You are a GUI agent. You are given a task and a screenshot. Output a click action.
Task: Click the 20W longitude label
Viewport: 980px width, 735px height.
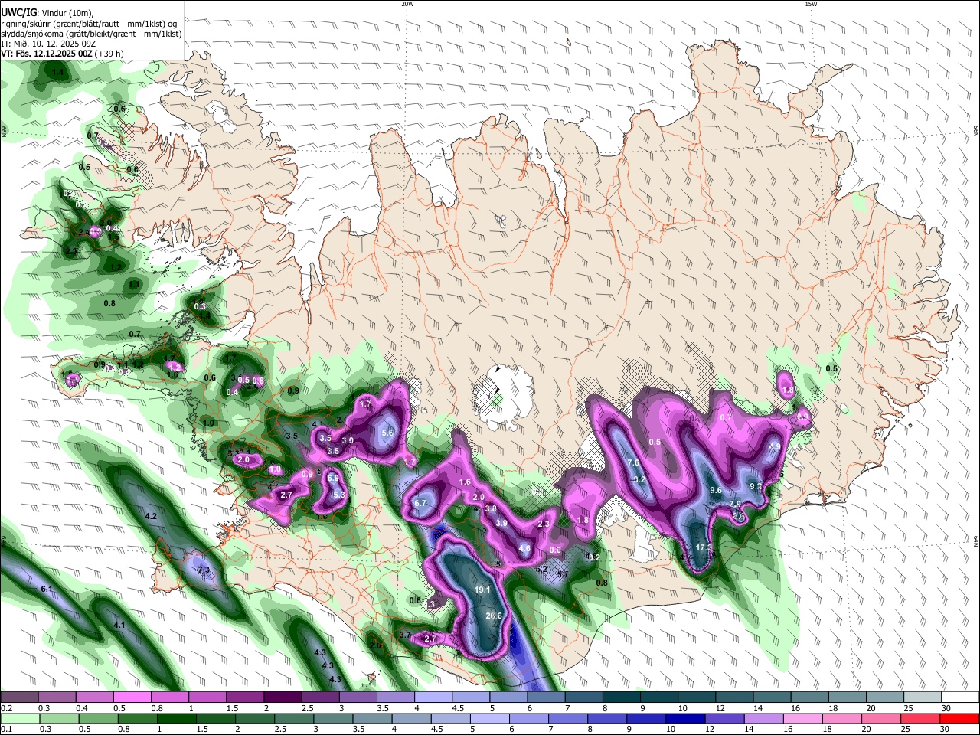click(407, 4)
